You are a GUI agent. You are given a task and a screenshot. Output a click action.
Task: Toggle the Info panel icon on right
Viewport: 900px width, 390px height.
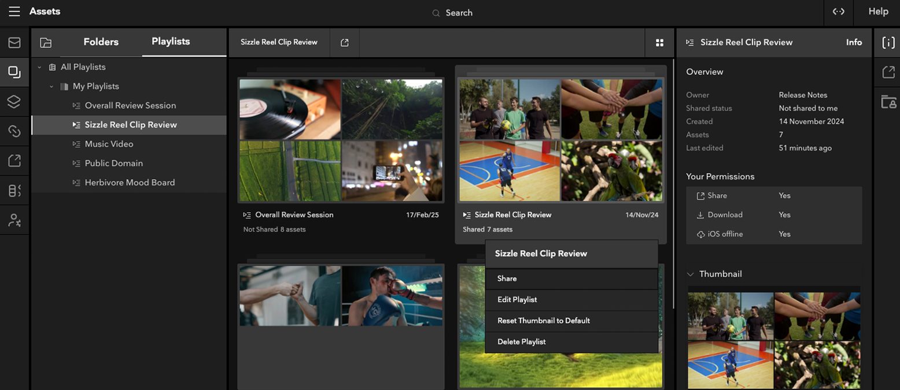(888, 42)
